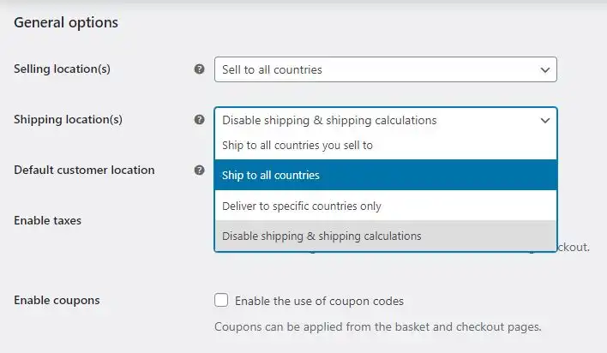Click the Enable the use of coupon codes text
The width and height of the screenshot is (607, 353).
pos(320,301)
